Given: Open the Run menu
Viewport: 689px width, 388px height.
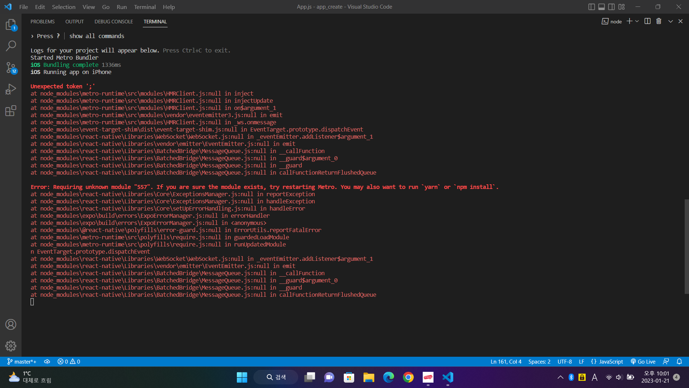Looking at the screenshot, I should (122, 7).
